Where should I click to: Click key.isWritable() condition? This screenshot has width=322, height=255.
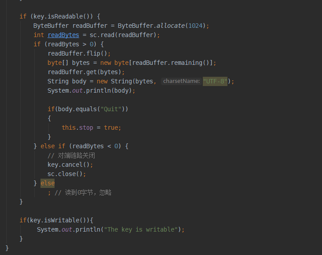tap(58, 221)
